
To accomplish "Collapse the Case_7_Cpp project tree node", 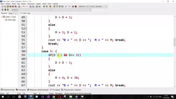I will coord(2,17).
